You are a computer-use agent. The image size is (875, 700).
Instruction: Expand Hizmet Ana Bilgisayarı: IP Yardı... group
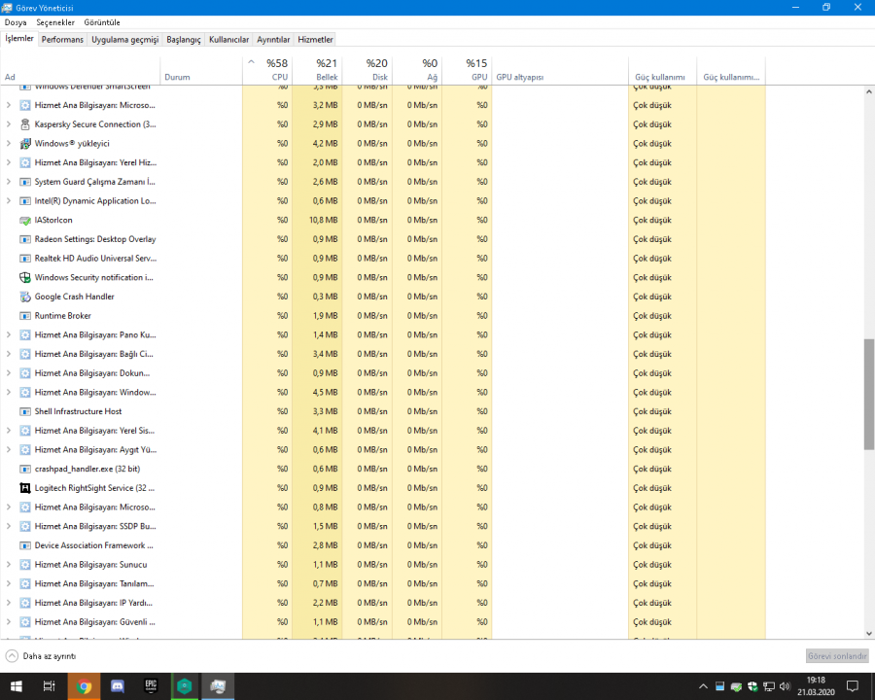pos(9,603)
